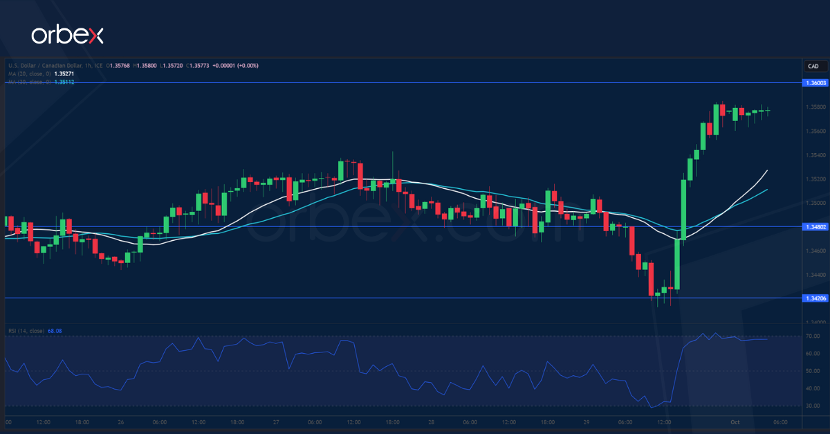Click the CAD currency button

click(x=813, y=66)
